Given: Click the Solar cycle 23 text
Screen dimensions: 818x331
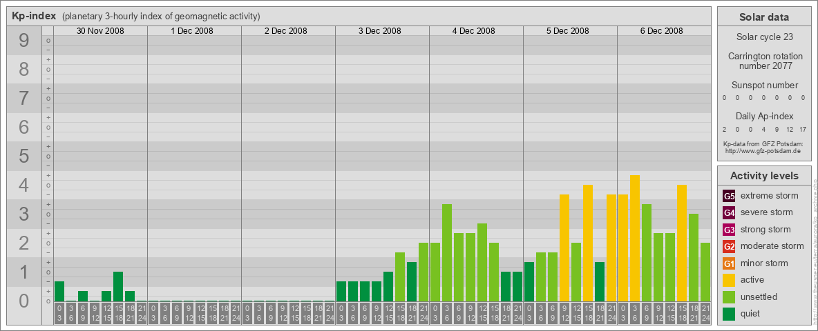Looking at the screenshot, I should click(763, 37).
